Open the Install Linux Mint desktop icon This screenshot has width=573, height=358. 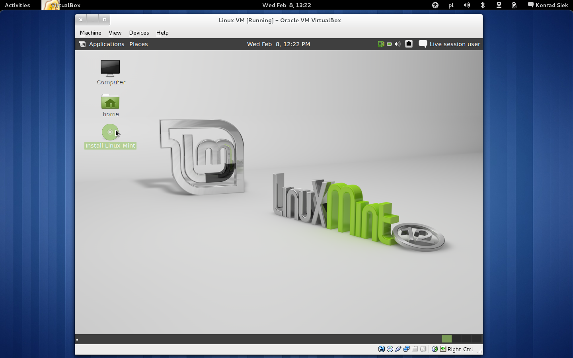click(110, 136)
